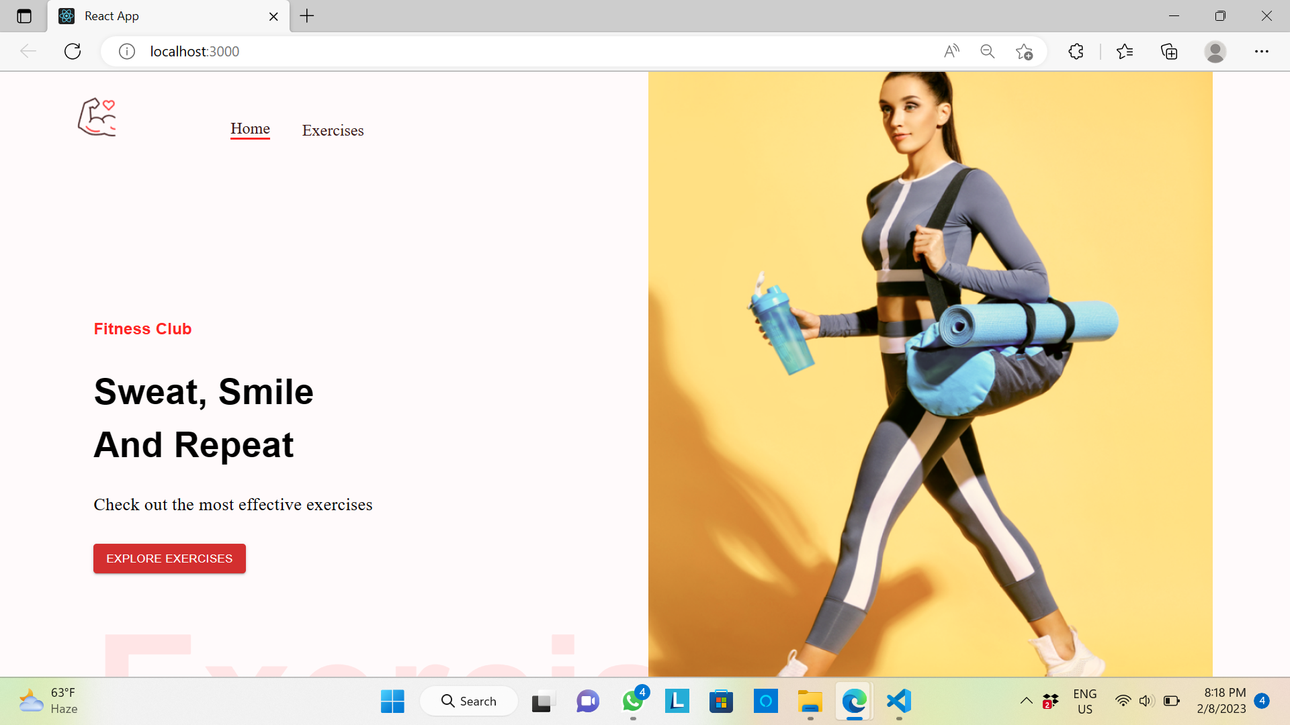Click the Read Aloud icon in address bar
This screenshot has width=1290, height=725.
pos(951,51)
